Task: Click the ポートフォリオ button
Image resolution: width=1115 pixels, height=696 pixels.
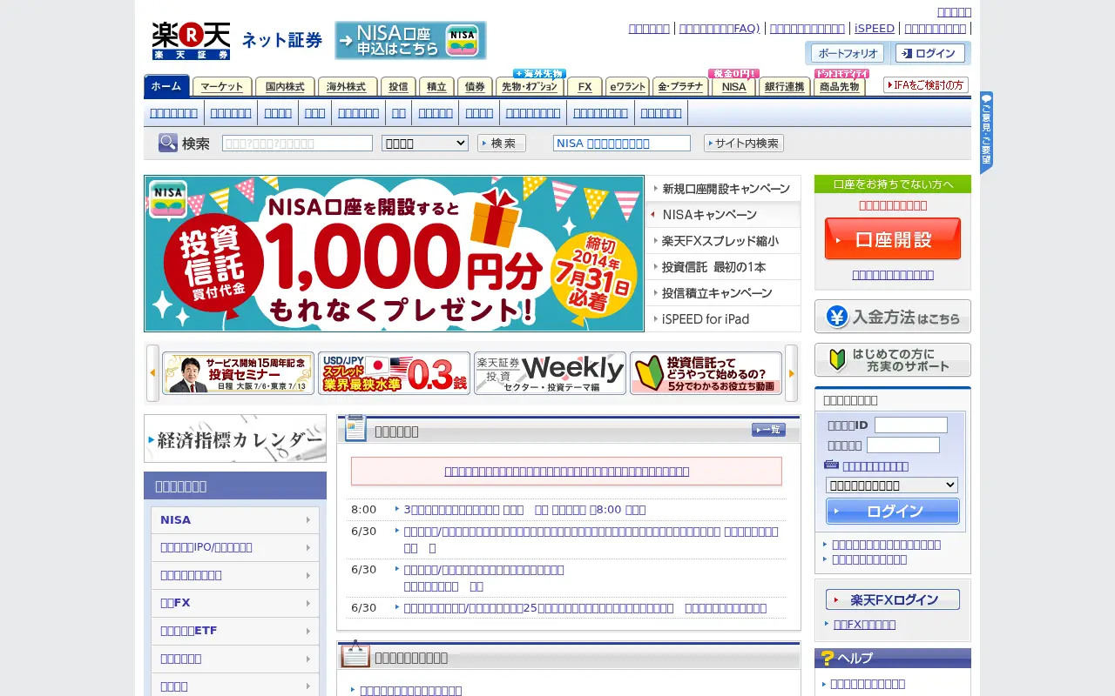Action: point(848,53)
